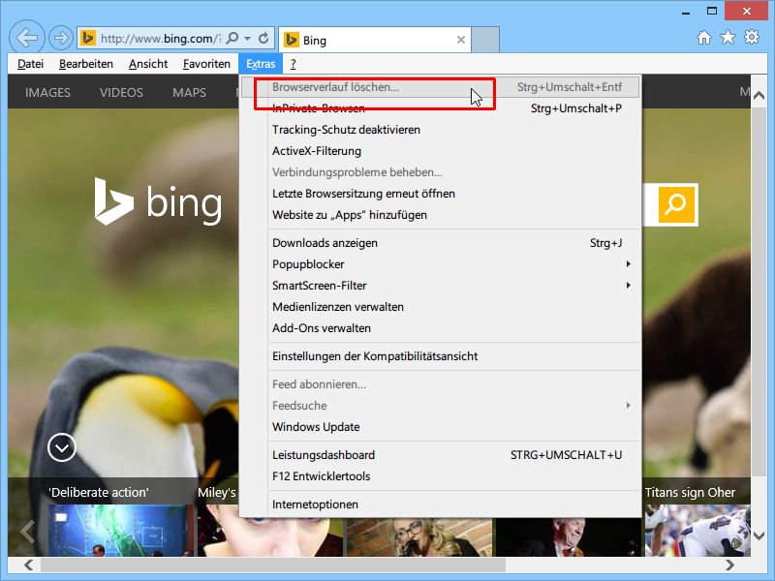Click the browser Back arrow button
775x581 pixels.
[x=27, y=37]
